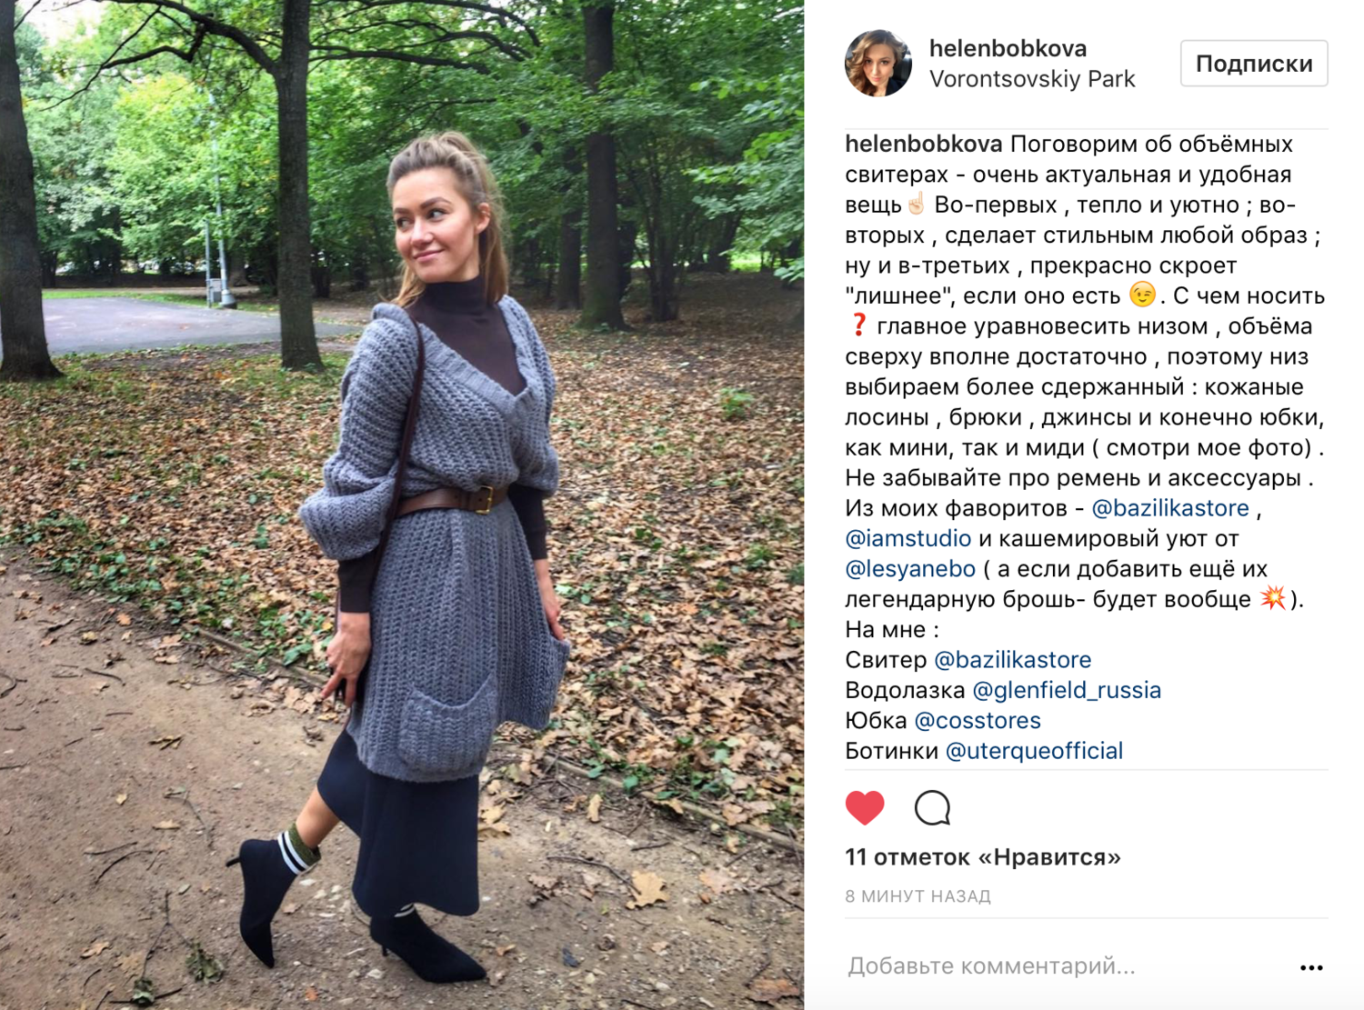Open the @iamstudio mention

point(908,538)
